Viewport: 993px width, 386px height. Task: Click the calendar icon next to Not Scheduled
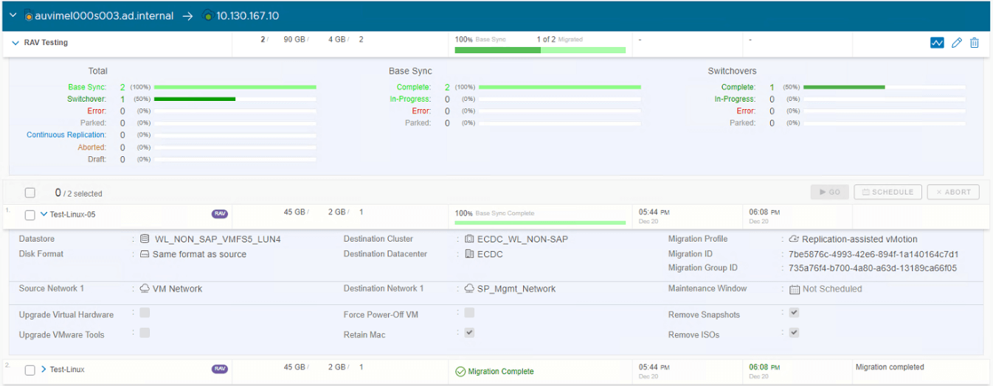point(794,289)
